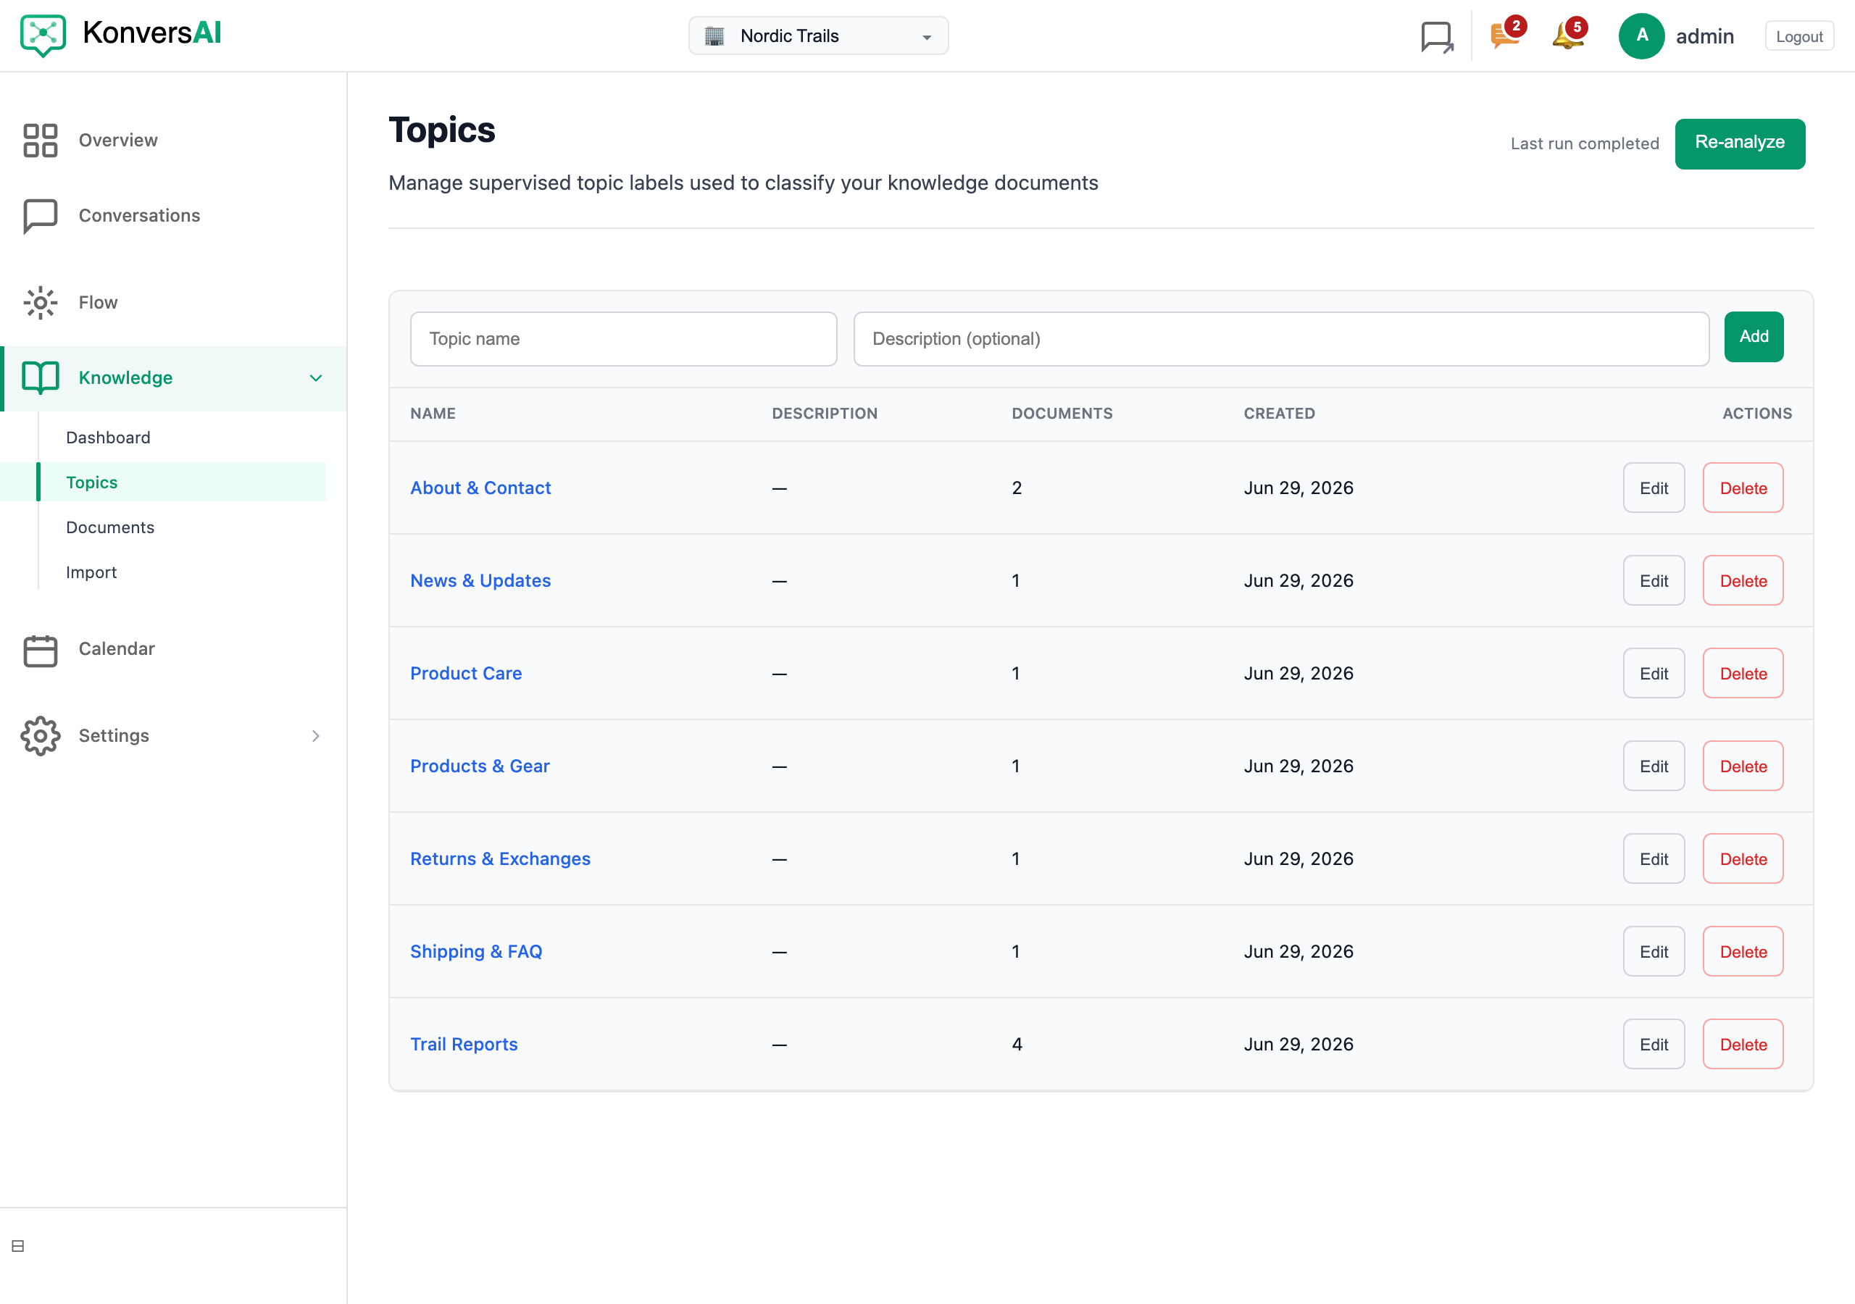Click the Logout button
The width and height of the screenshot is (1855, 1304).
click(x=1798, y=36)
